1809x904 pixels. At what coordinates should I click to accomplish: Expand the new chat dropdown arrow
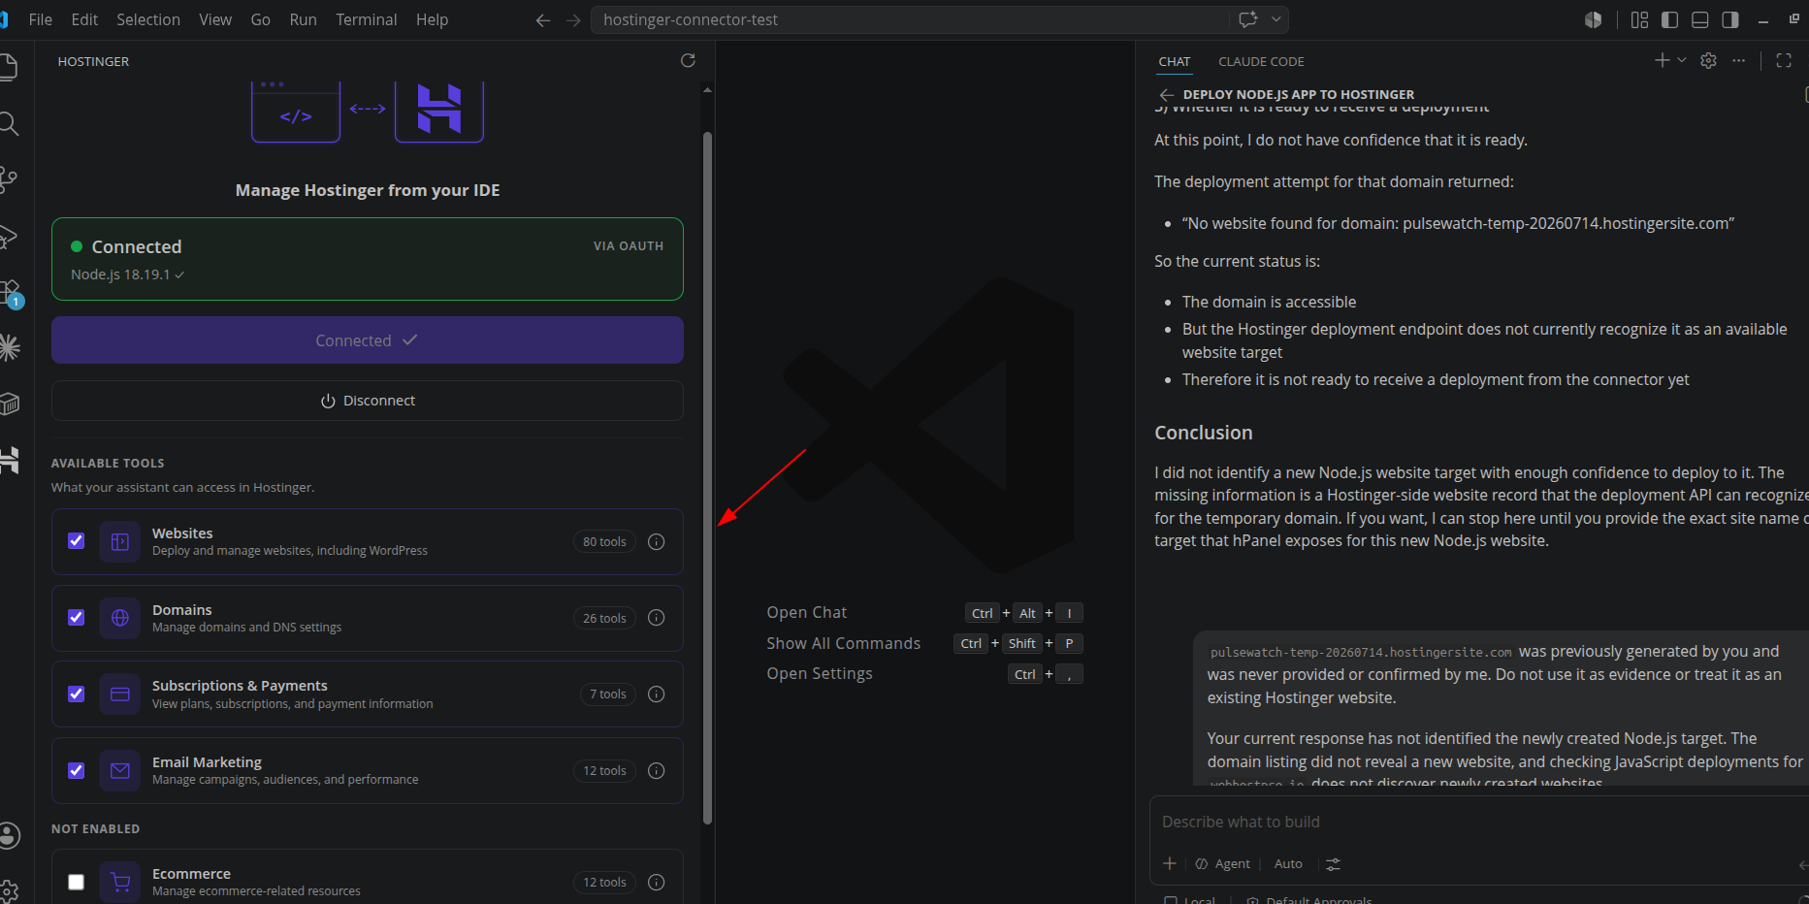click(1682, 60)
